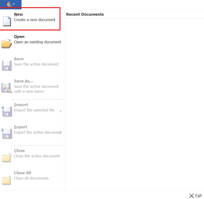Click the open folder icon
The height and width of the screenshot is (199, 204).
(6, 43)
